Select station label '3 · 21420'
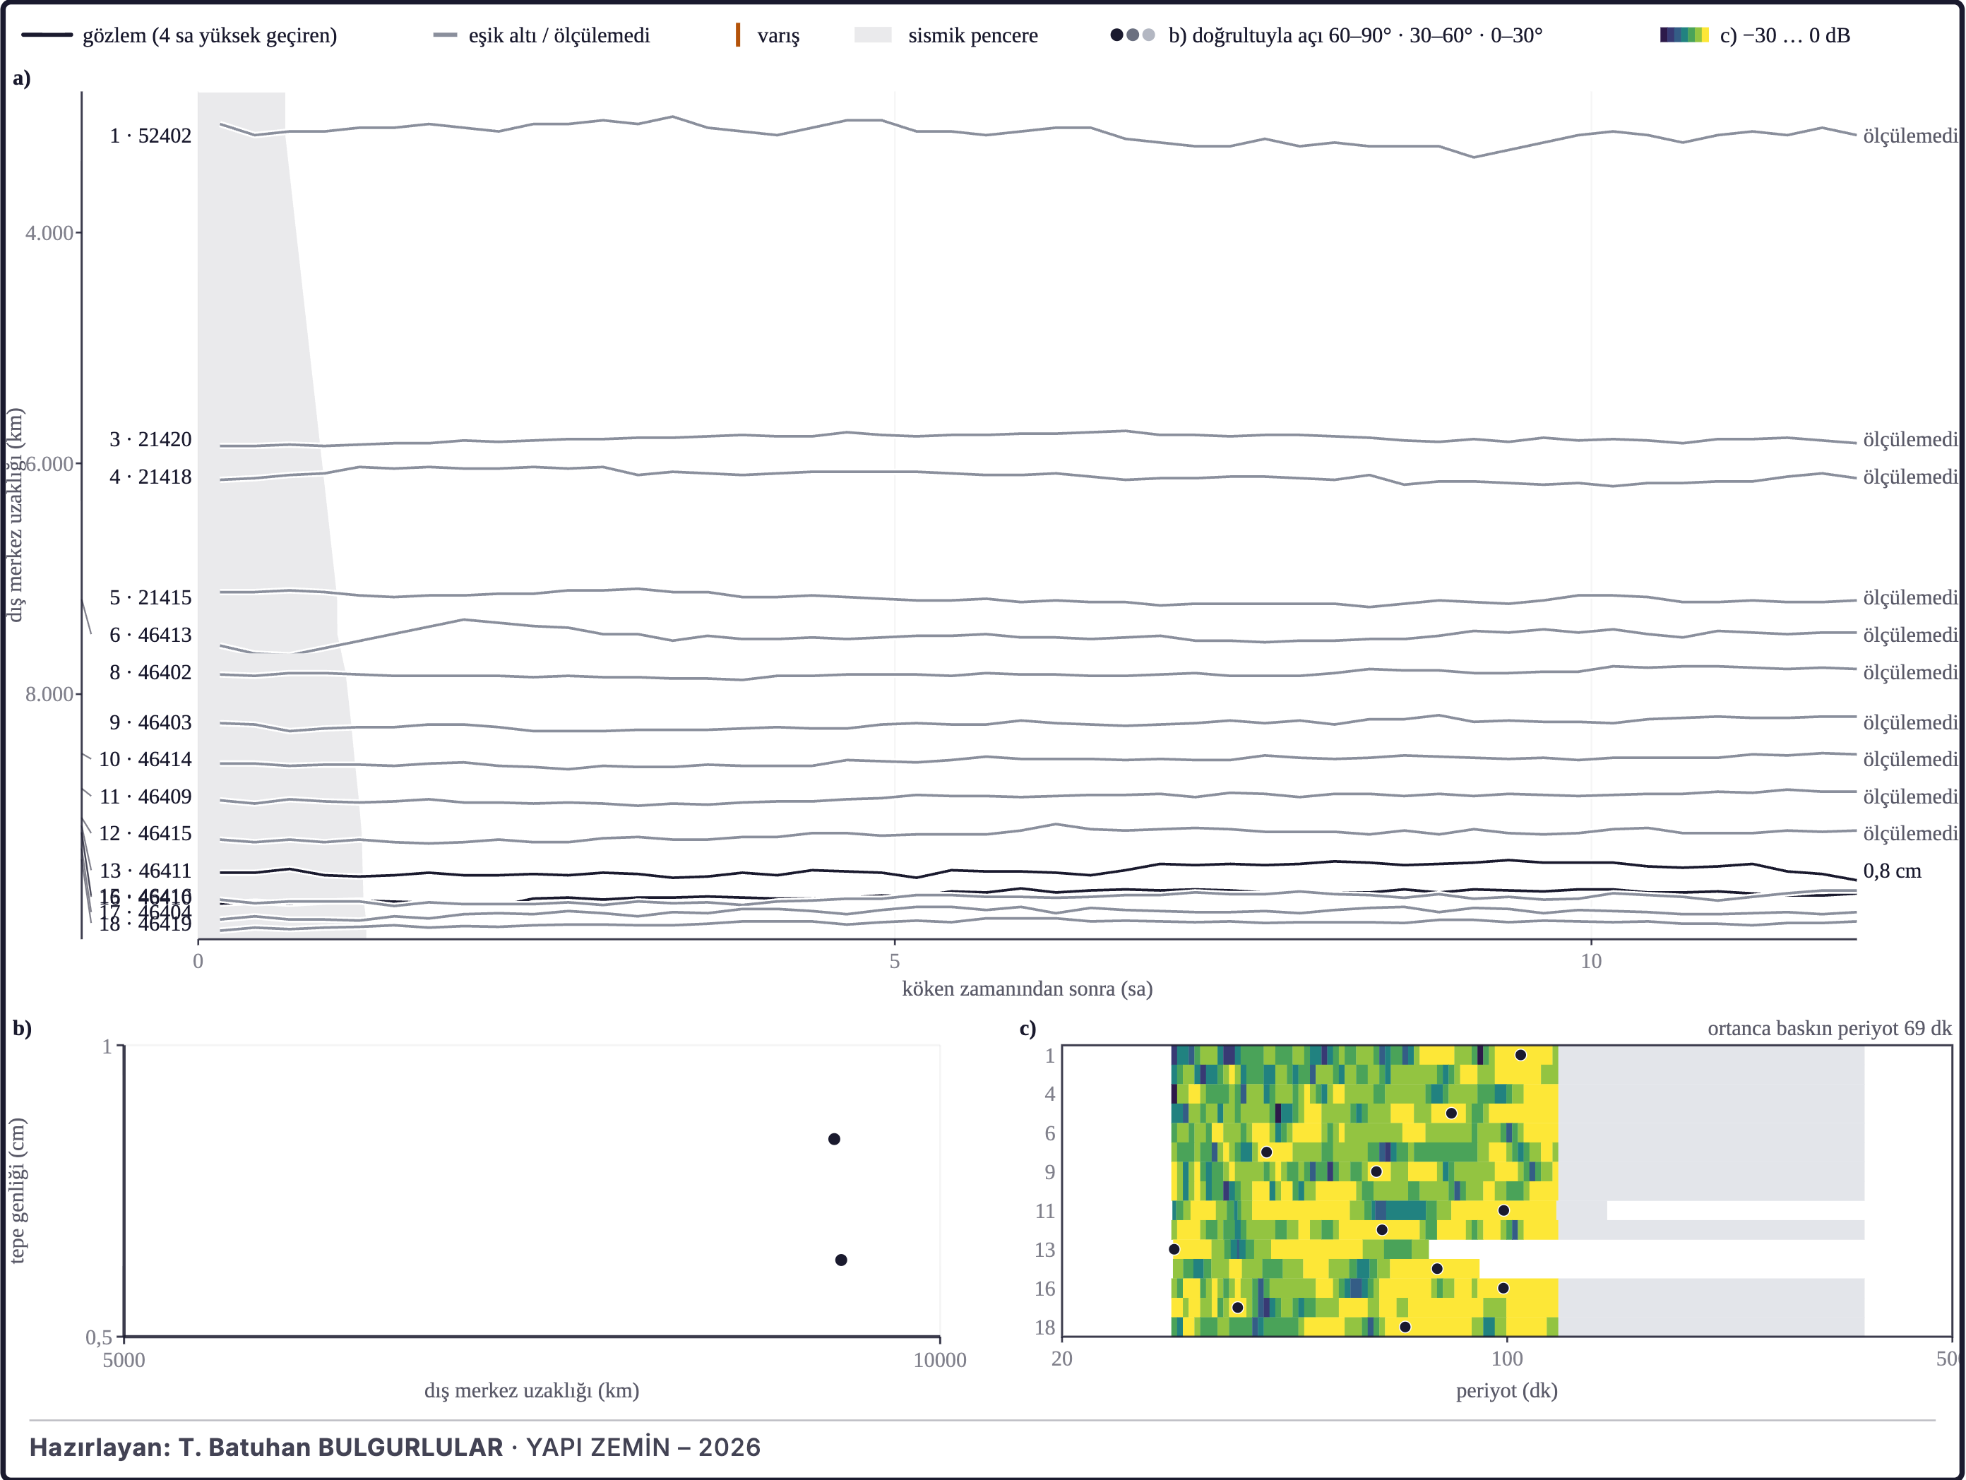This screenshot has height=1480, width=1966. click(150, 439)
